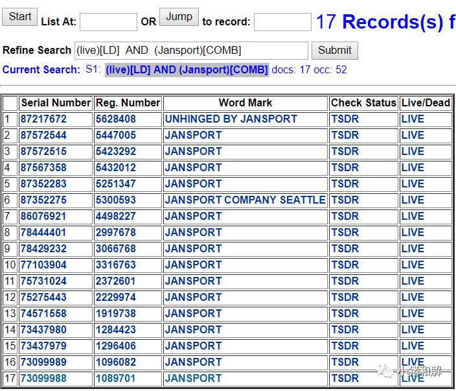
Task: Click the Serial Number column header
Action: click(56, 102)
